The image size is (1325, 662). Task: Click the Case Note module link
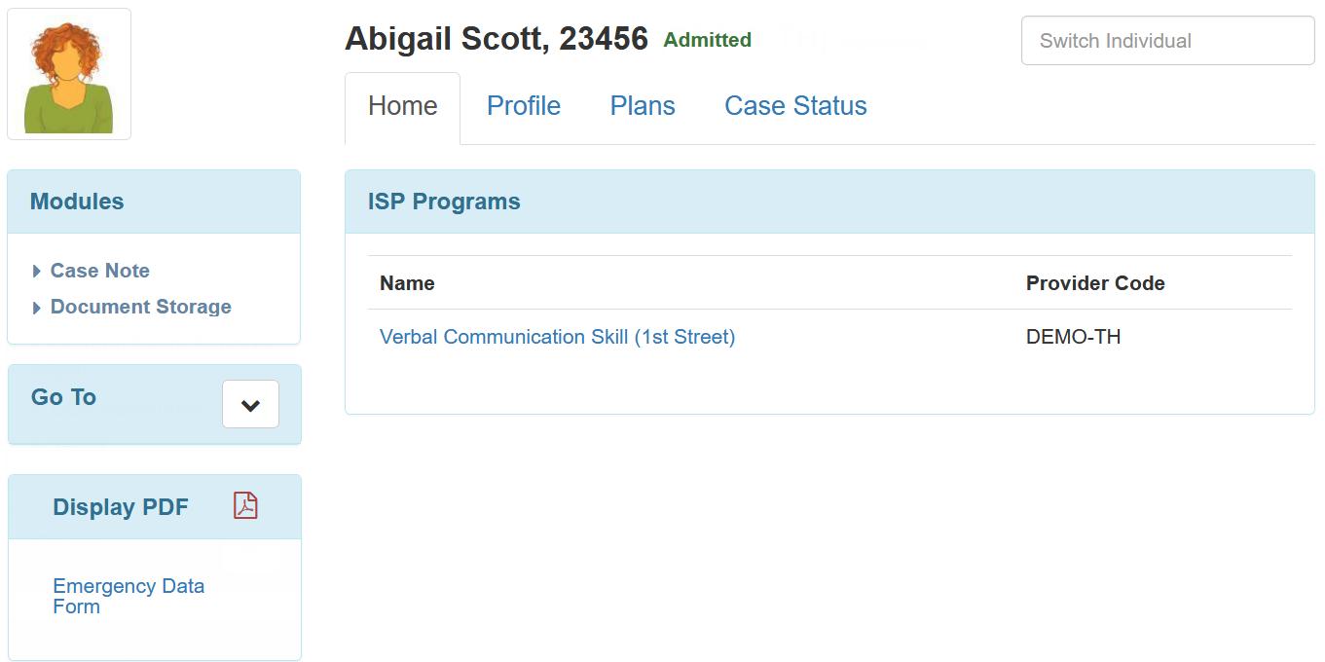[99, 271]
